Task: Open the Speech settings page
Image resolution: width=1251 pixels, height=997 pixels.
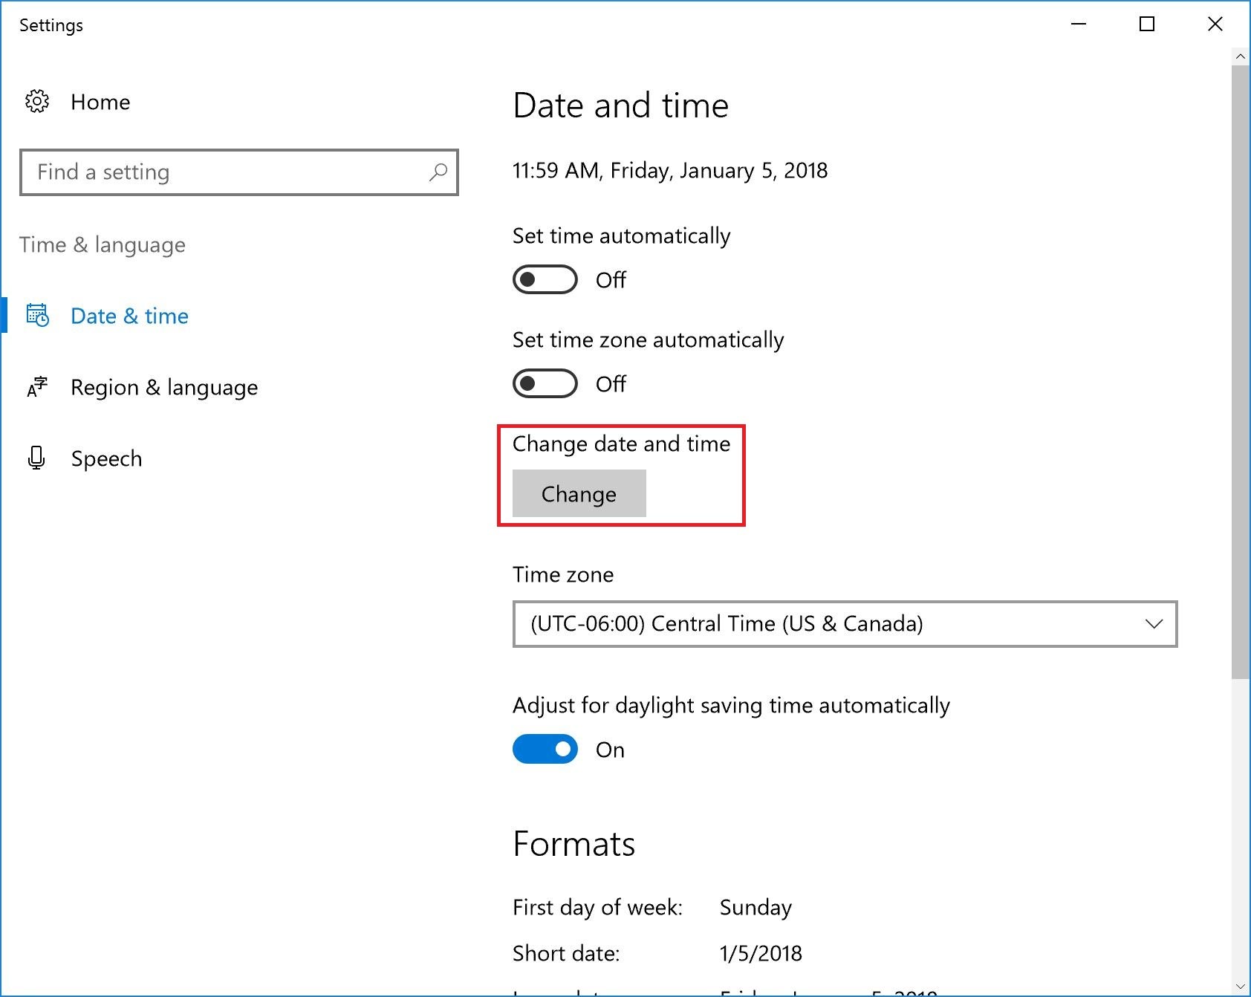Action: pyautogui.click(x=106, y=458)
